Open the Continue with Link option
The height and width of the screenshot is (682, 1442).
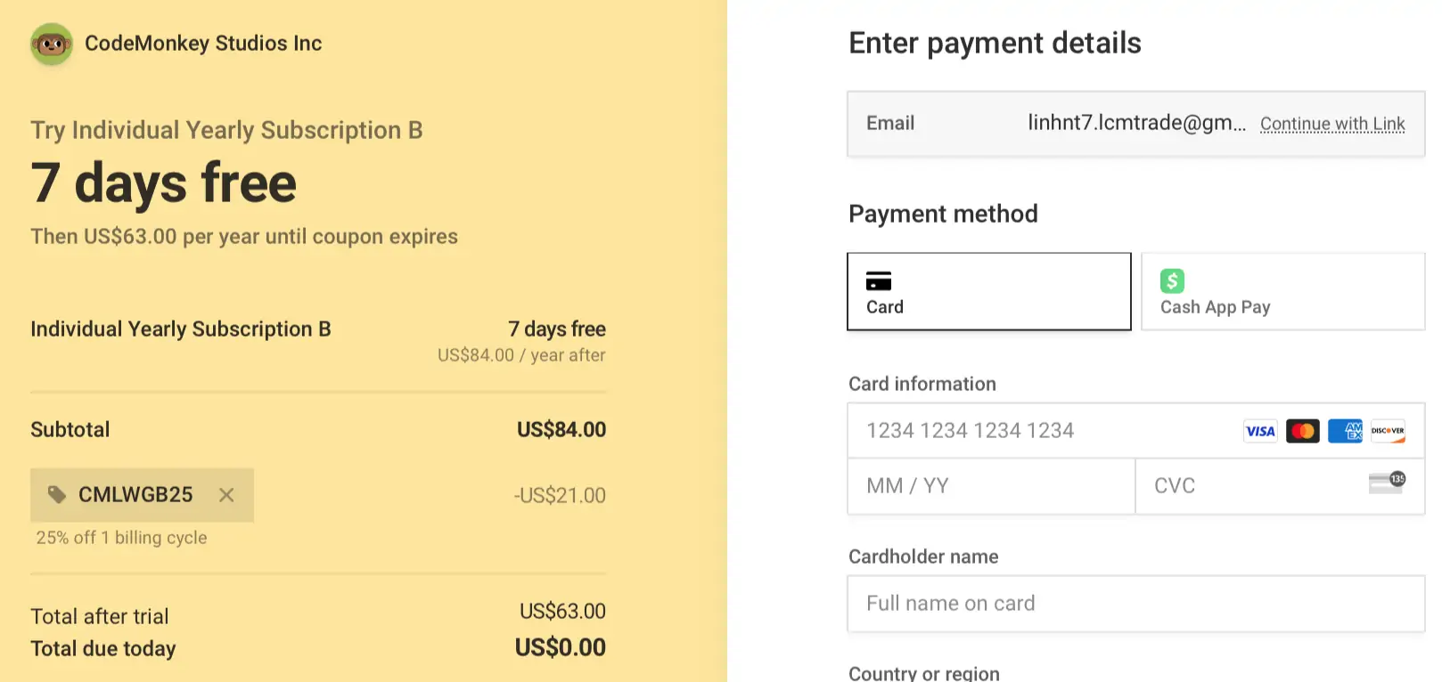1332,124
